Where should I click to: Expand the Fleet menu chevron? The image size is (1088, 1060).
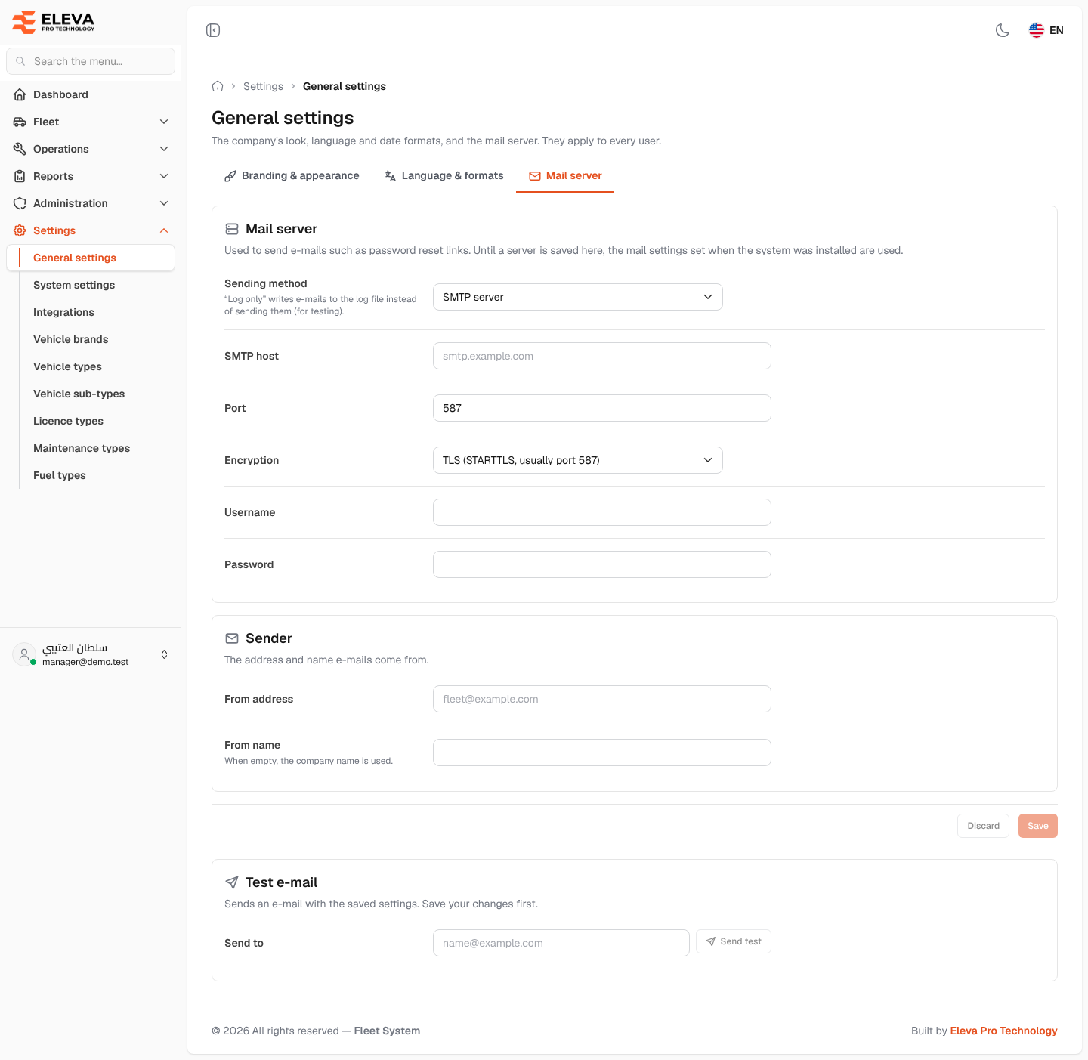click(164, 122)
